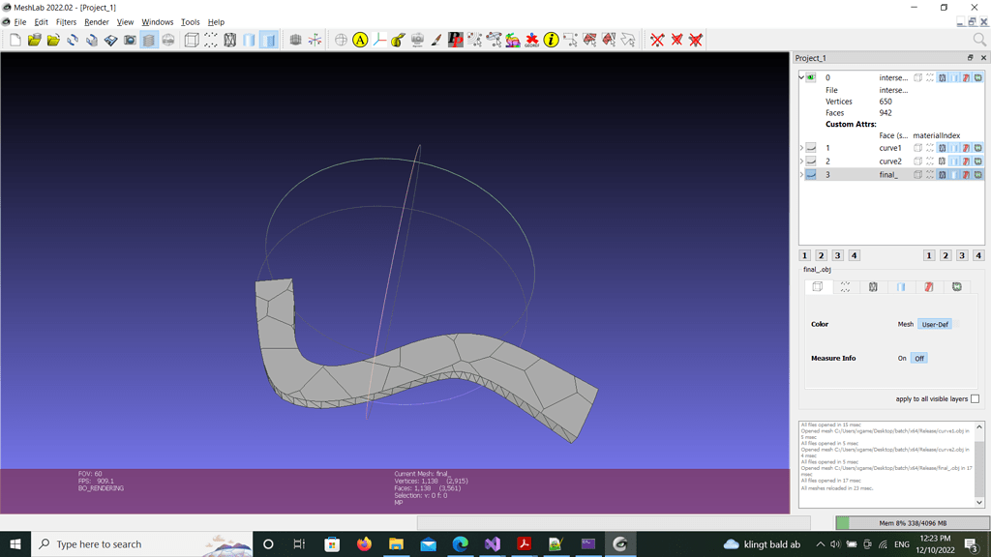The width and height of the screenshot is (991, 557).
Task: Toggle visibility of the final_ layer
Action: pyautogui.click(x=811, y=174)
